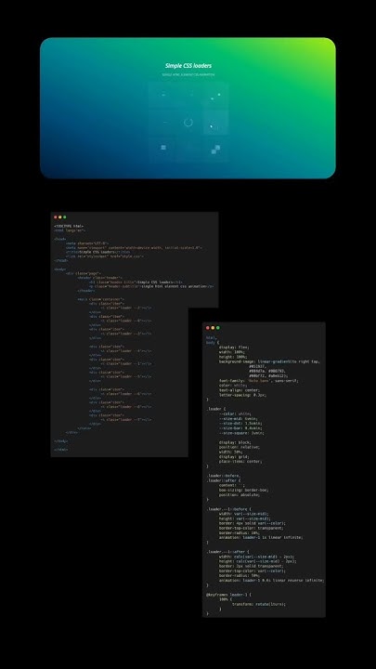Click the "--size-square" variable line
The height and width of the screenshot is (669, 376).
240,433
